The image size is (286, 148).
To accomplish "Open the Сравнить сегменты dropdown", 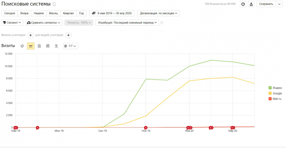I will pos(44,23).
